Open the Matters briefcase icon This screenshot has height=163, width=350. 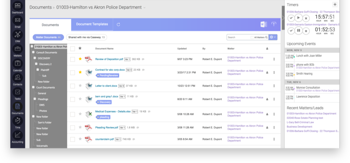[17, 49]
